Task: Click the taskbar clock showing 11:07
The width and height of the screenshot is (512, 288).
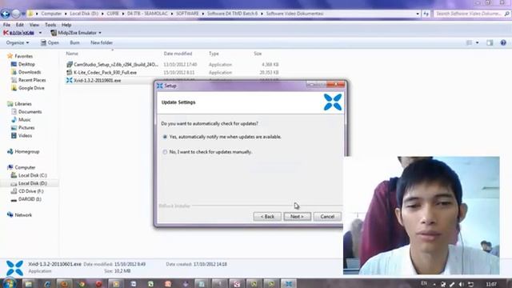Action: click(491, 284)
